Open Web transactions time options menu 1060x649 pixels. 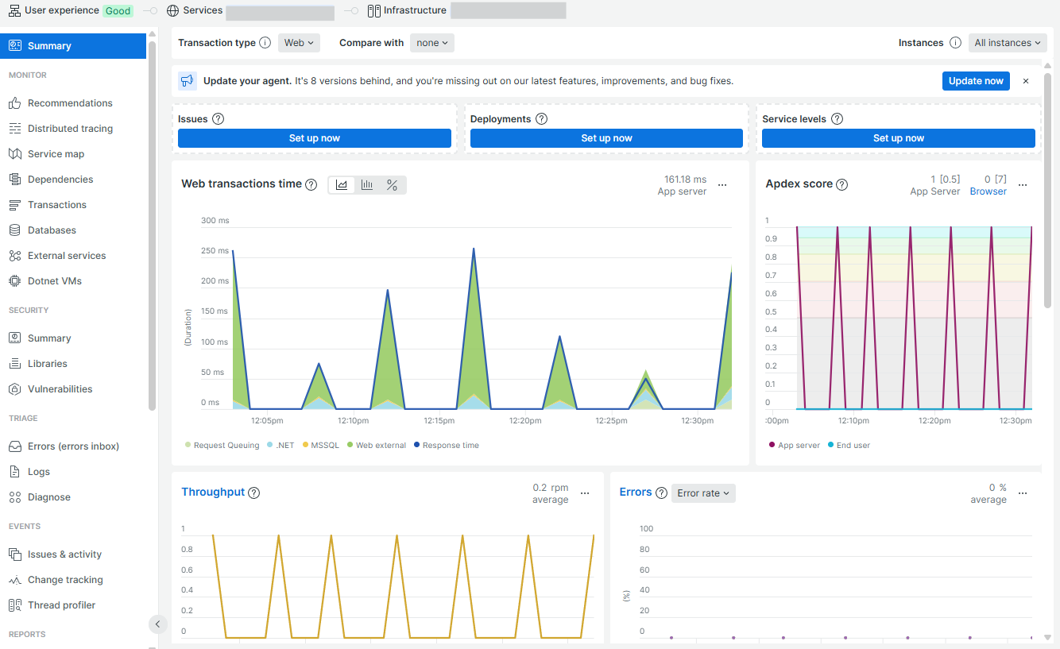[722, 185]
